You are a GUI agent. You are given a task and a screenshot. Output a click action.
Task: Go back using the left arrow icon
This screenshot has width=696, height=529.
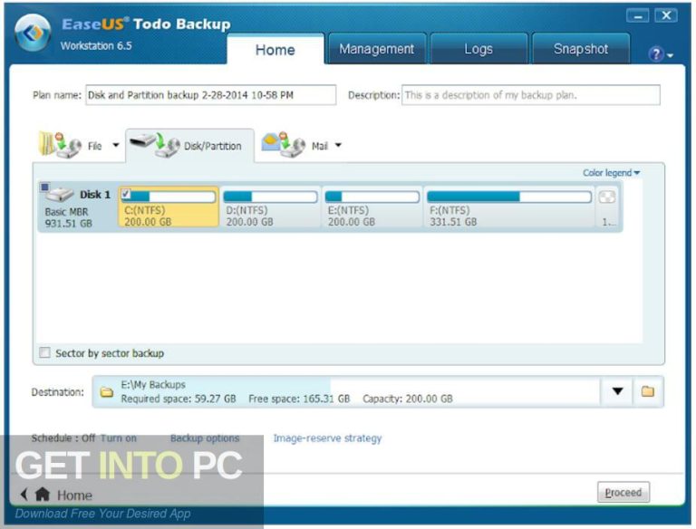(24, 494)
